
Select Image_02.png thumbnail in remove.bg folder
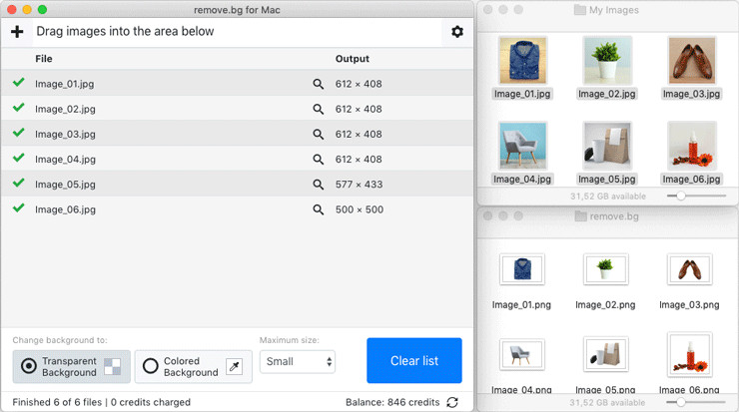pos(605,269)
